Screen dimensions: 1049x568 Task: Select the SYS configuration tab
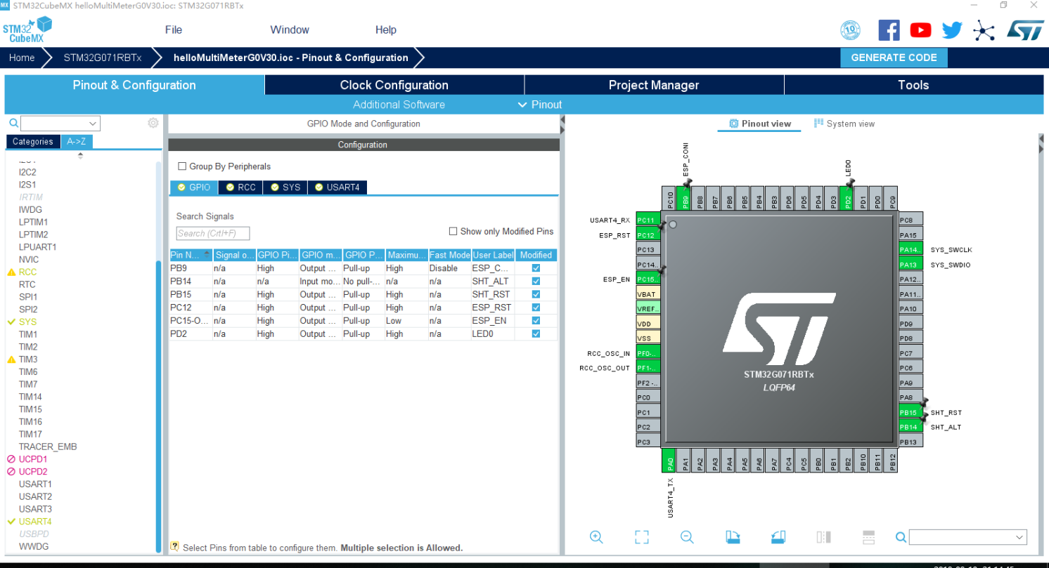pyautogui.click(x=285, y=187)
